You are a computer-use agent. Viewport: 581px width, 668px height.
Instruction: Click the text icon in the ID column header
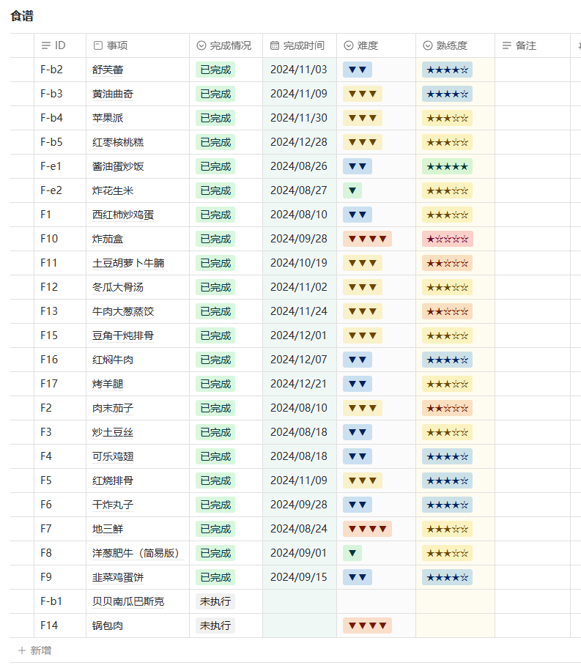(x=46, y=45)
